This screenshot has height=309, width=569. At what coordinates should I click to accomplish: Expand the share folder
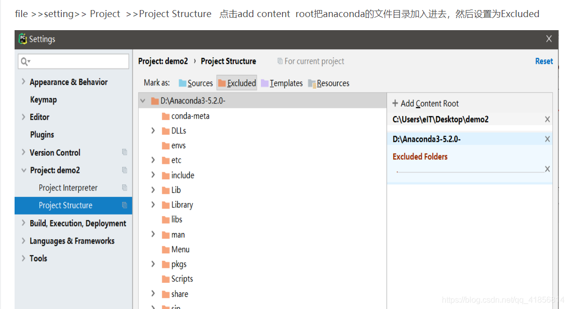pyautogui.click(x=153, y=294)
